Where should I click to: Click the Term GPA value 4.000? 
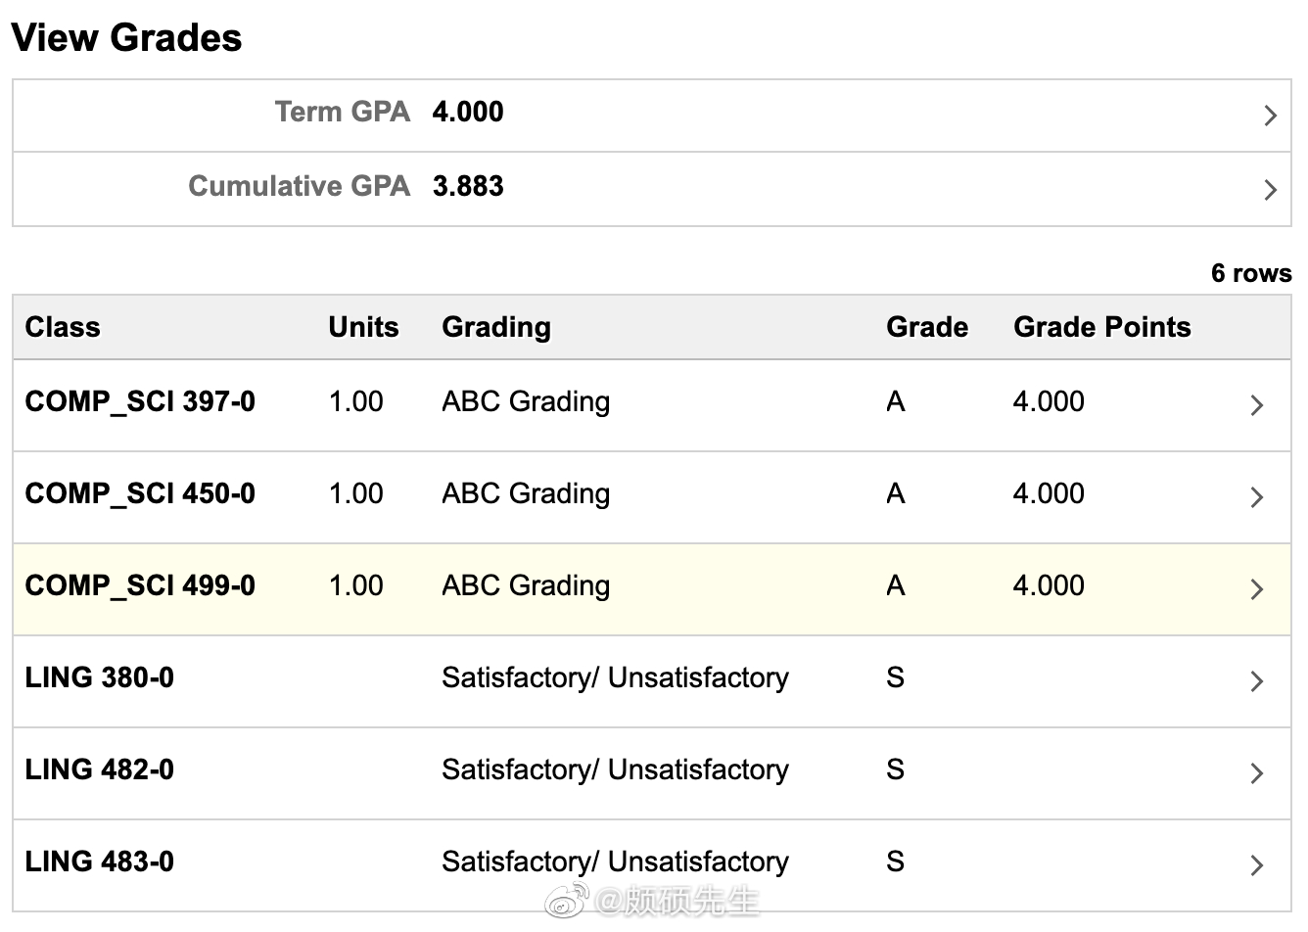[468, 112]
